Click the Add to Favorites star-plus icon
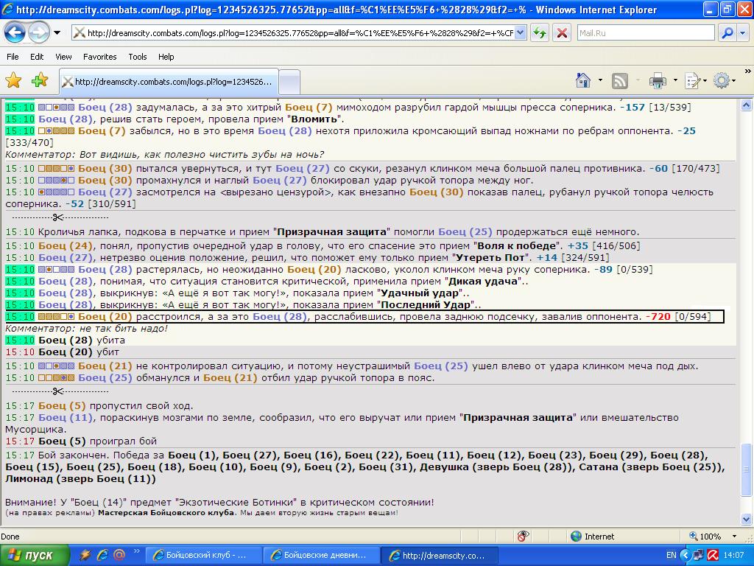754x566 pixels. coord(40,80)
